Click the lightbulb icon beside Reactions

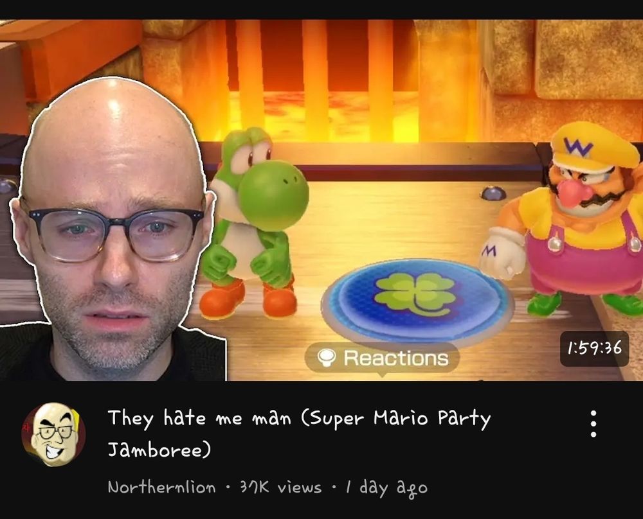click(x=327, y=358)
